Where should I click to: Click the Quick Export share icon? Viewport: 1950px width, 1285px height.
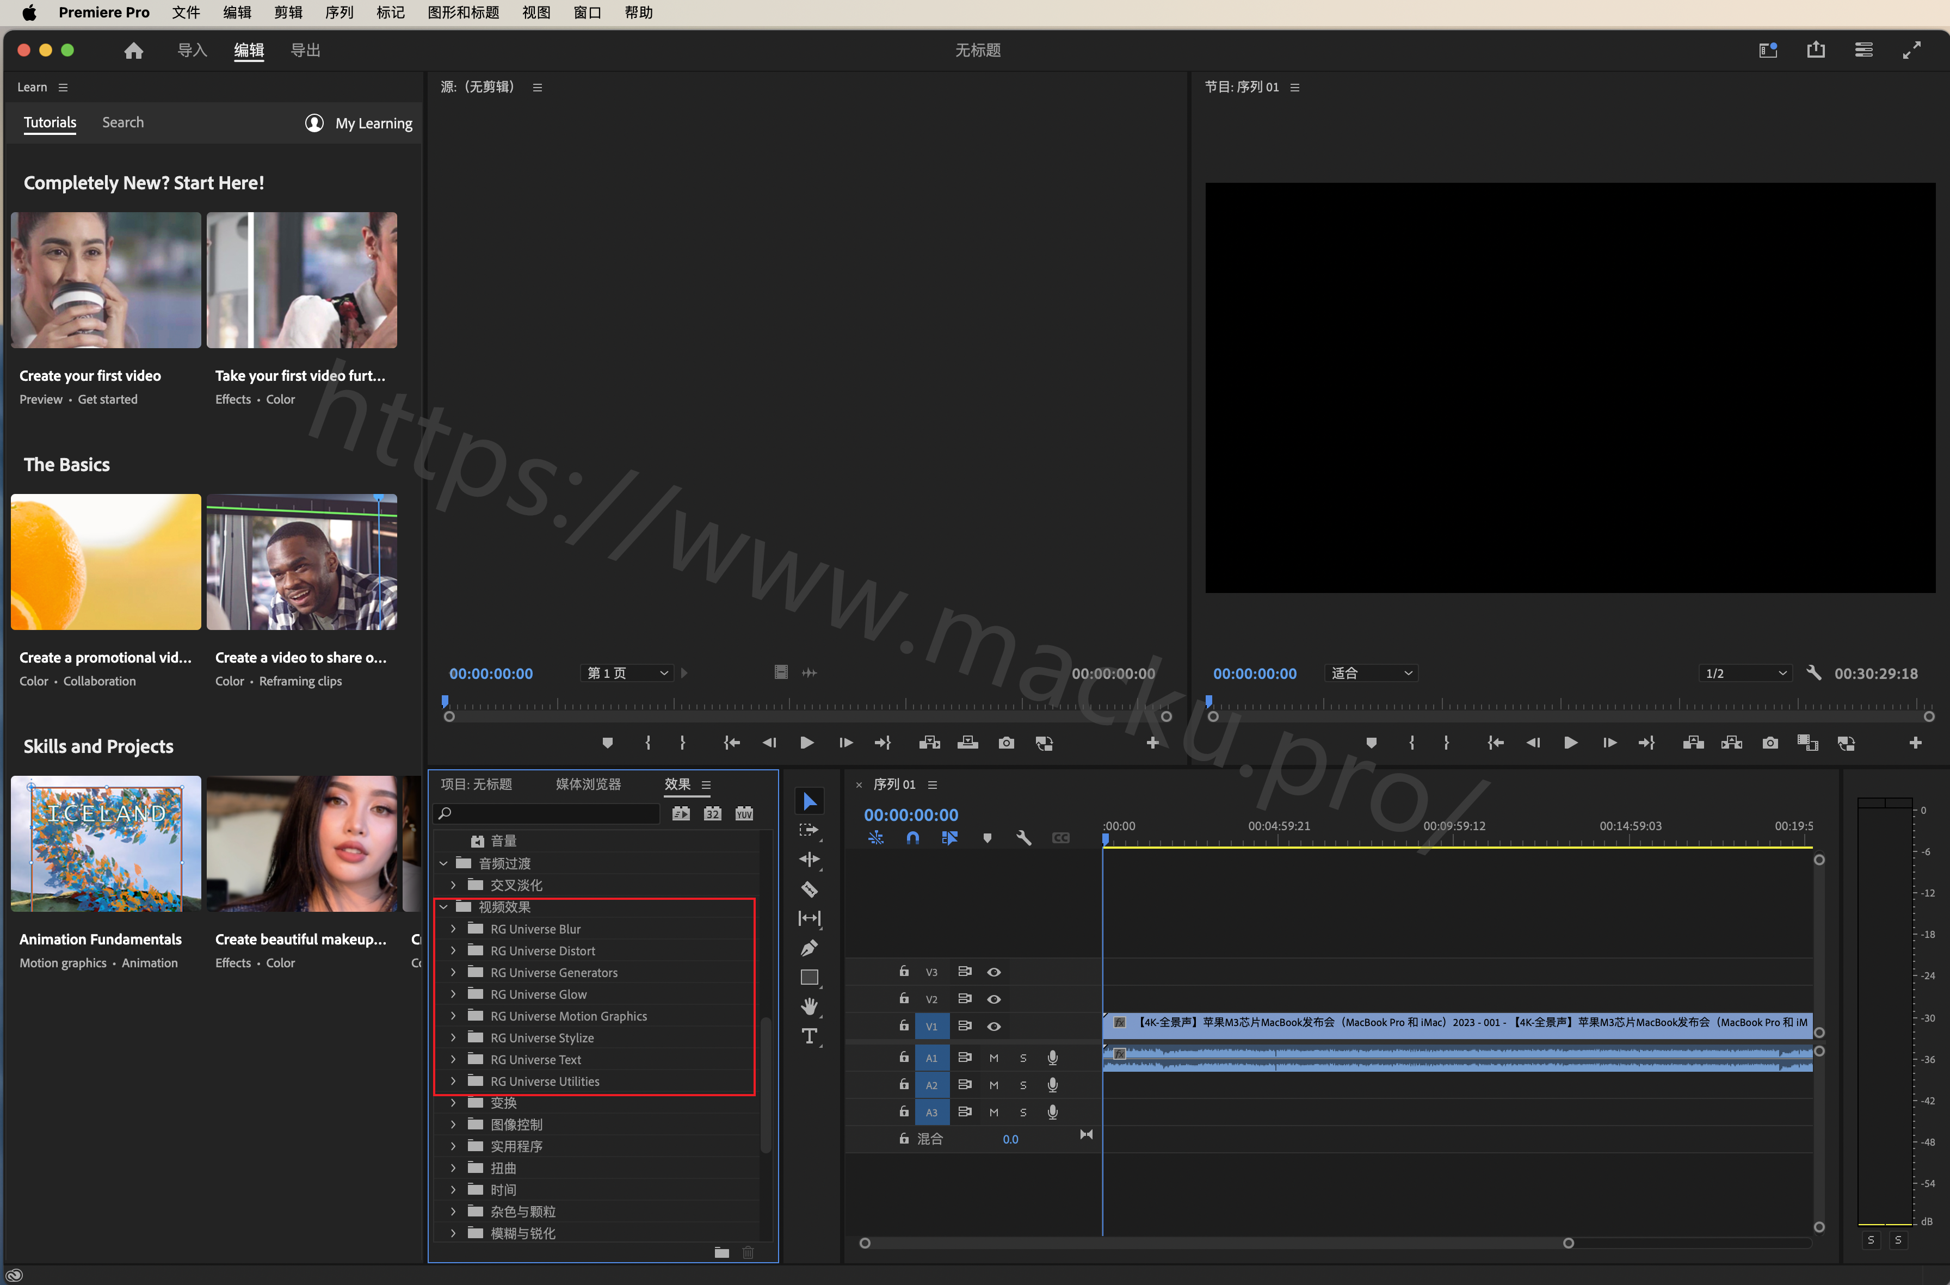click(x=1816, y=50)
